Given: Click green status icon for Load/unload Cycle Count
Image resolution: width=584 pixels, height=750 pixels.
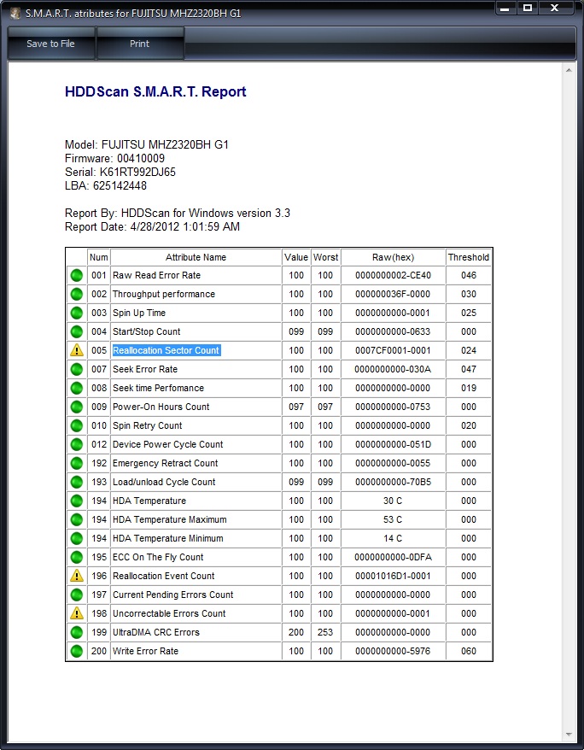Looking at the screenshot, I should tap(77, 482).
